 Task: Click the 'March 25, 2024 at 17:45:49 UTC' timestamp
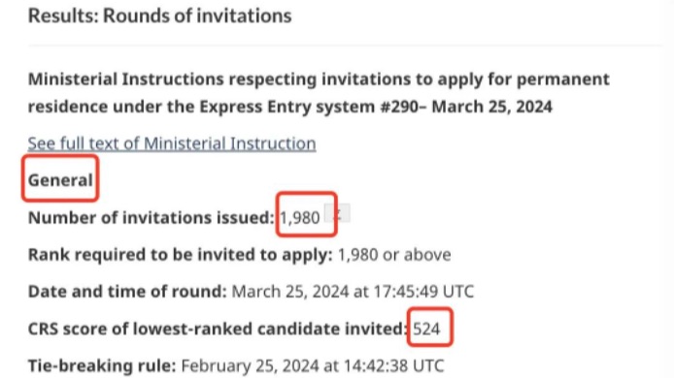[x=353, y=292]
